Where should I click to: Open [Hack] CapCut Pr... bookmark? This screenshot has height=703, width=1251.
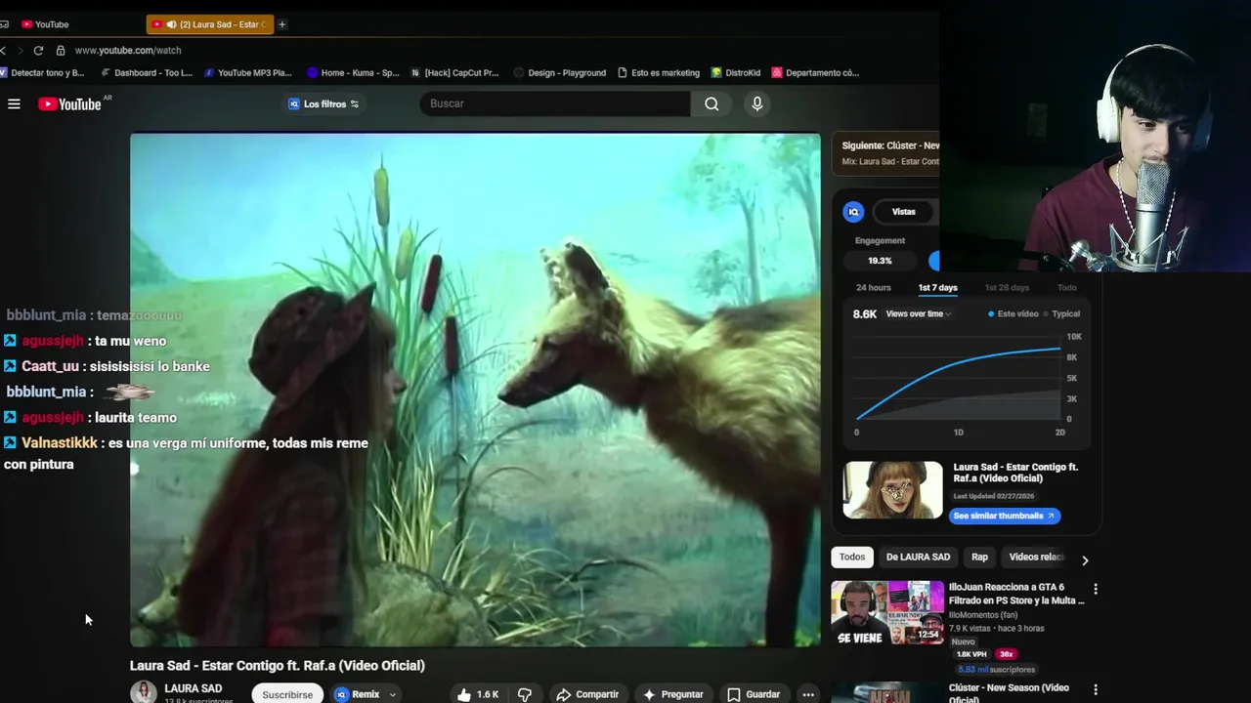(x=454, y=72)
